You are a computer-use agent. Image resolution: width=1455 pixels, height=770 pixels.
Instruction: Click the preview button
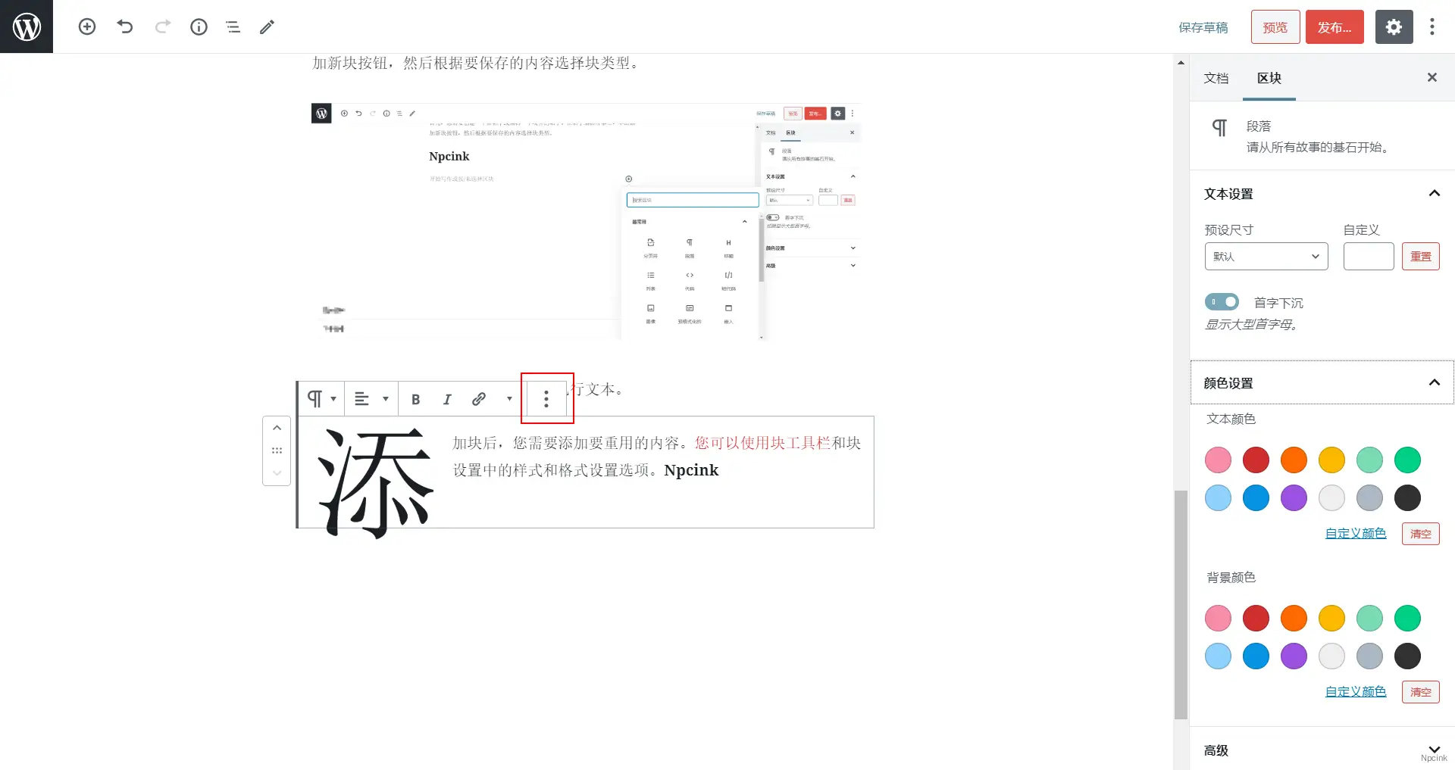1275,26
